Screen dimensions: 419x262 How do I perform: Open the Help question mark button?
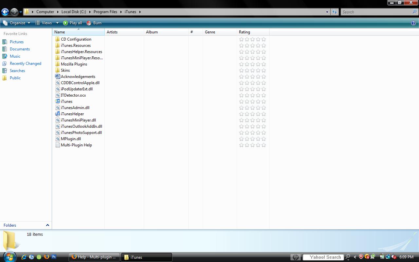[x=413, y=23]
